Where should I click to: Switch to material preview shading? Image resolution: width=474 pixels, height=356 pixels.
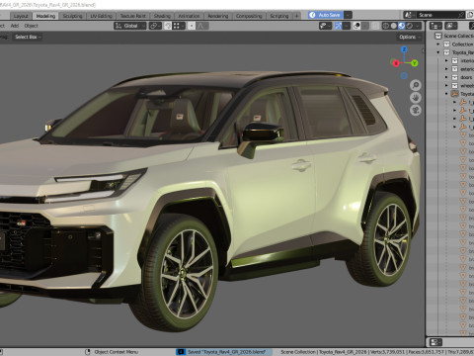(x=402, y=26)
